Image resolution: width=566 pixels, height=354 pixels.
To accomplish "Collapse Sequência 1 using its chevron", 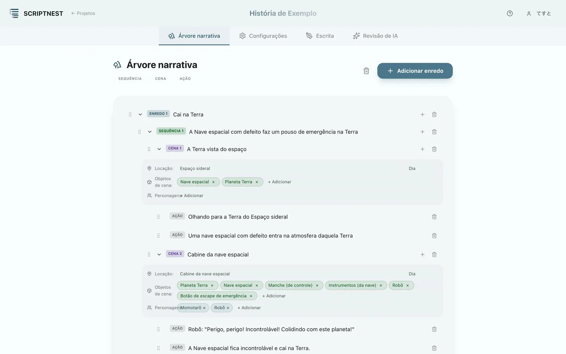I will point(150,132).
